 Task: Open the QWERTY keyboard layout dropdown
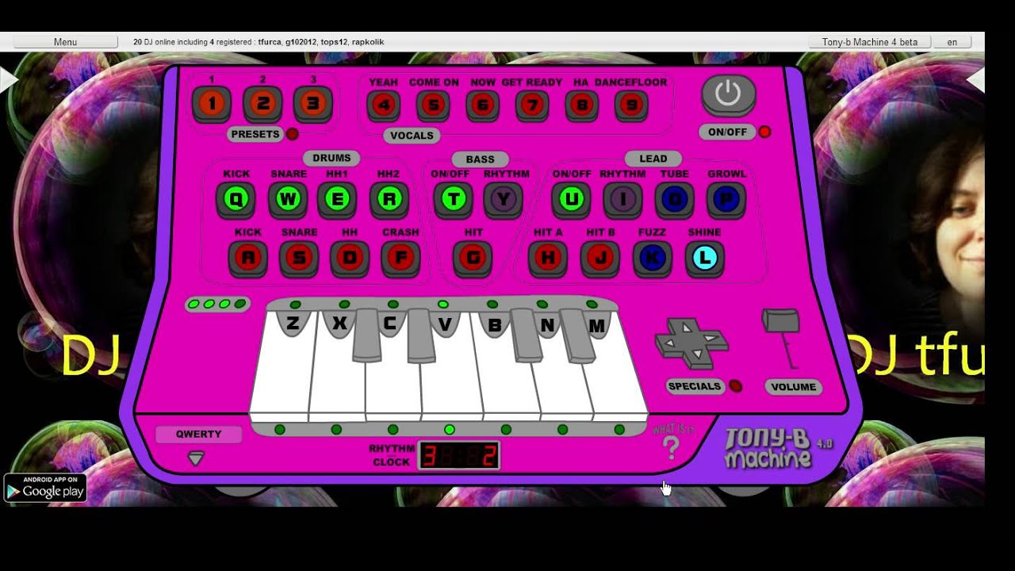point(199,434)
